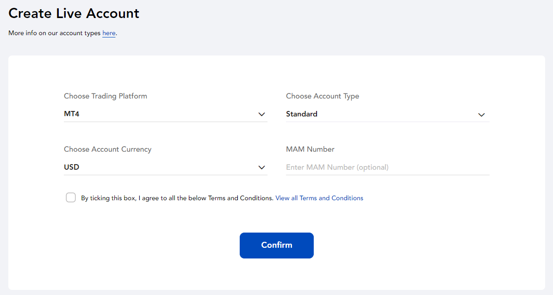Screen dimensions: 553x295
Task: Tick the Terms and Conditions checkbox
Action: 70,197
